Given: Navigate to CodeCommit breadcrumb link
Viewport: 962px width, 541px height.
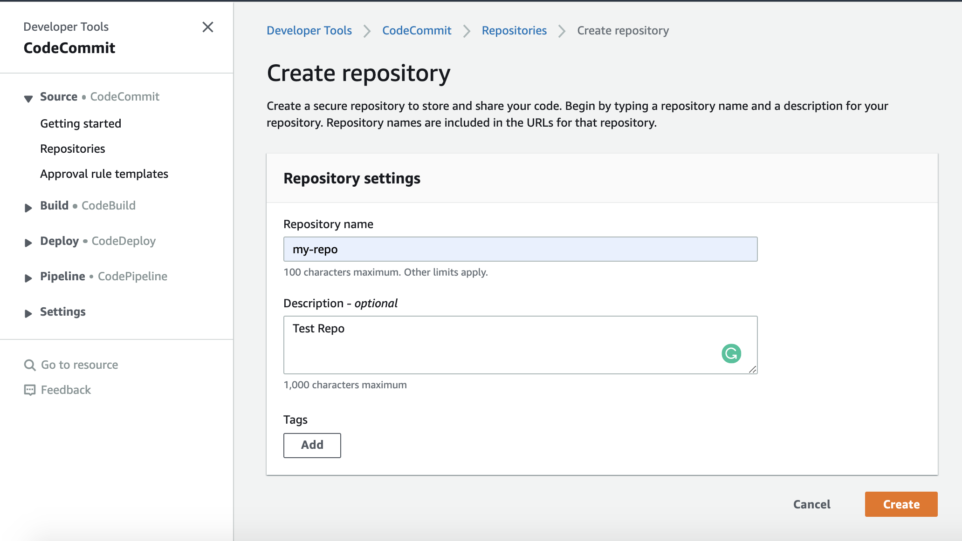Looking at the screenshot, I should coord(416,30).
